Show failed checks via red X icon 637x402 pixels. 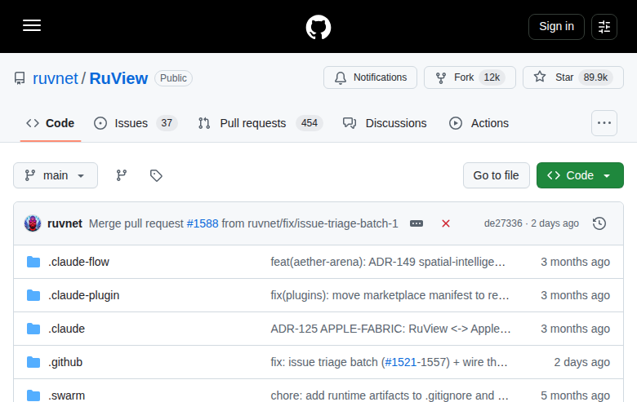(446, 223)
